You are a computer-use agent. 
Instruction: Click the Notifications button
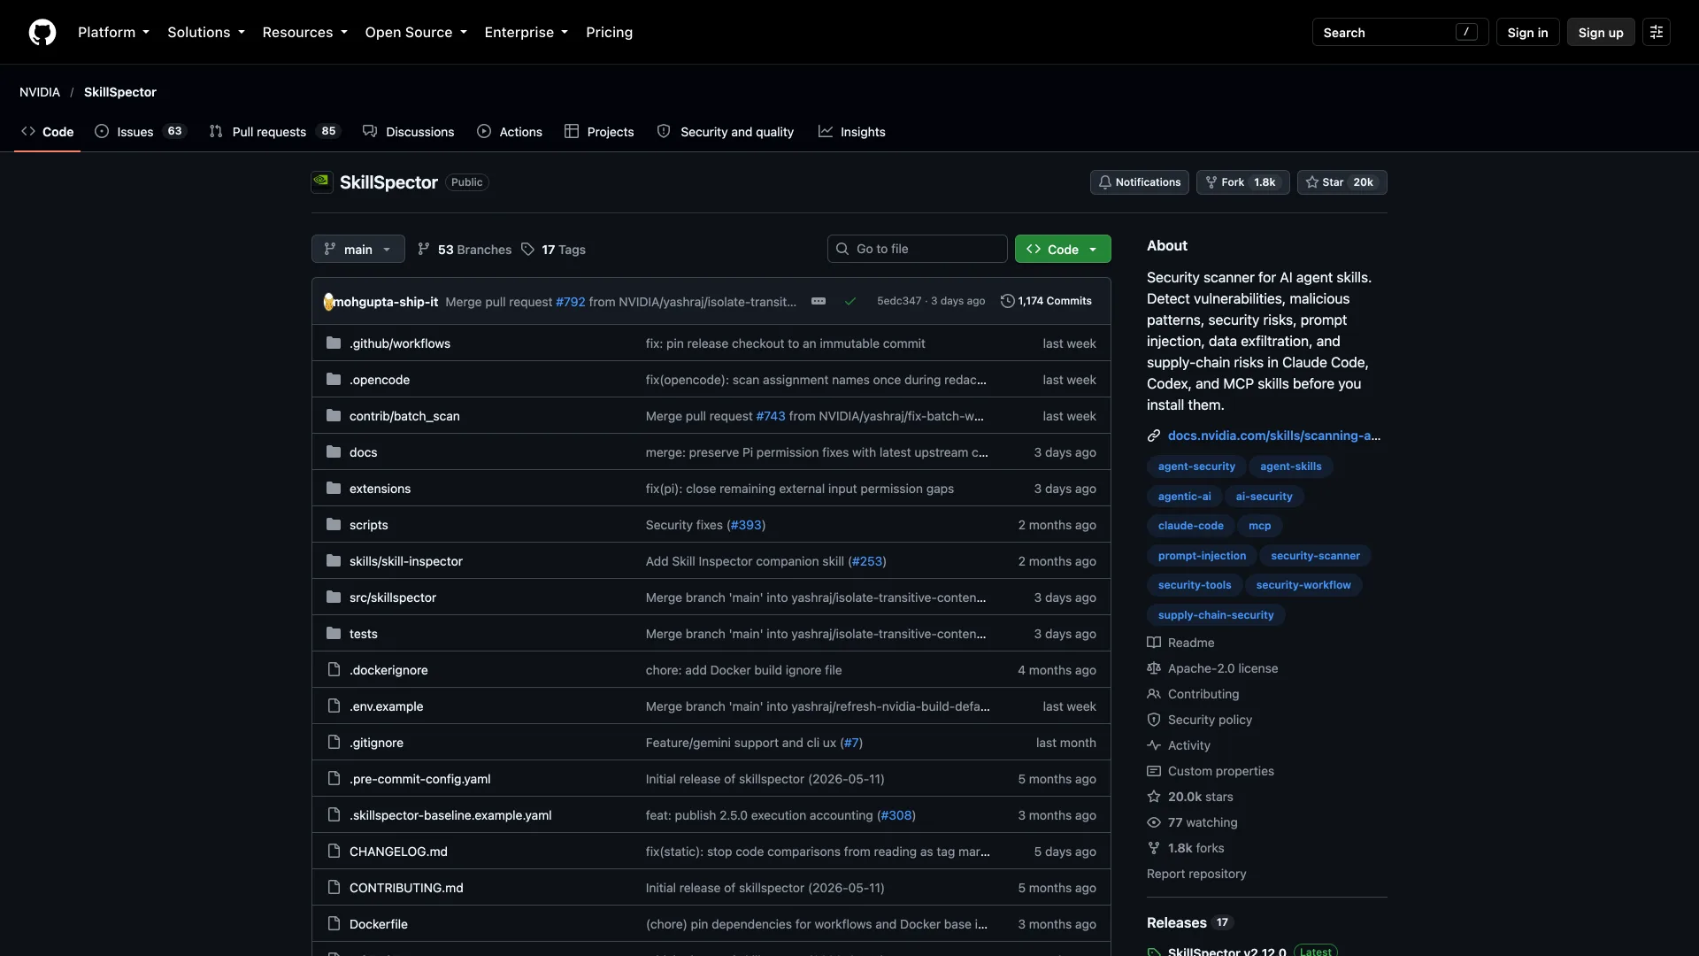pos(1139,182)
